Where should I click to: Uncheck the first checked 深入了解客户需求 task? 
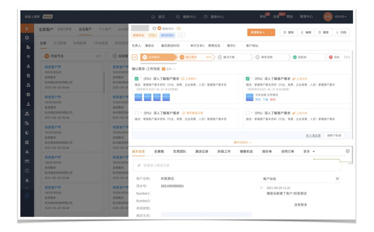click(137, 79)
